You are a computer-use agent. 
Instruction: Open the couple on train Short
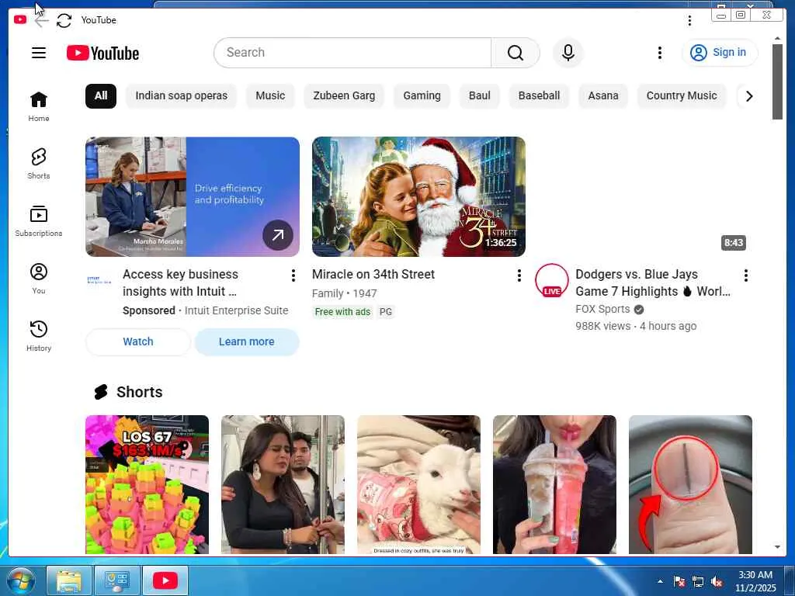[x=283, y=484]
